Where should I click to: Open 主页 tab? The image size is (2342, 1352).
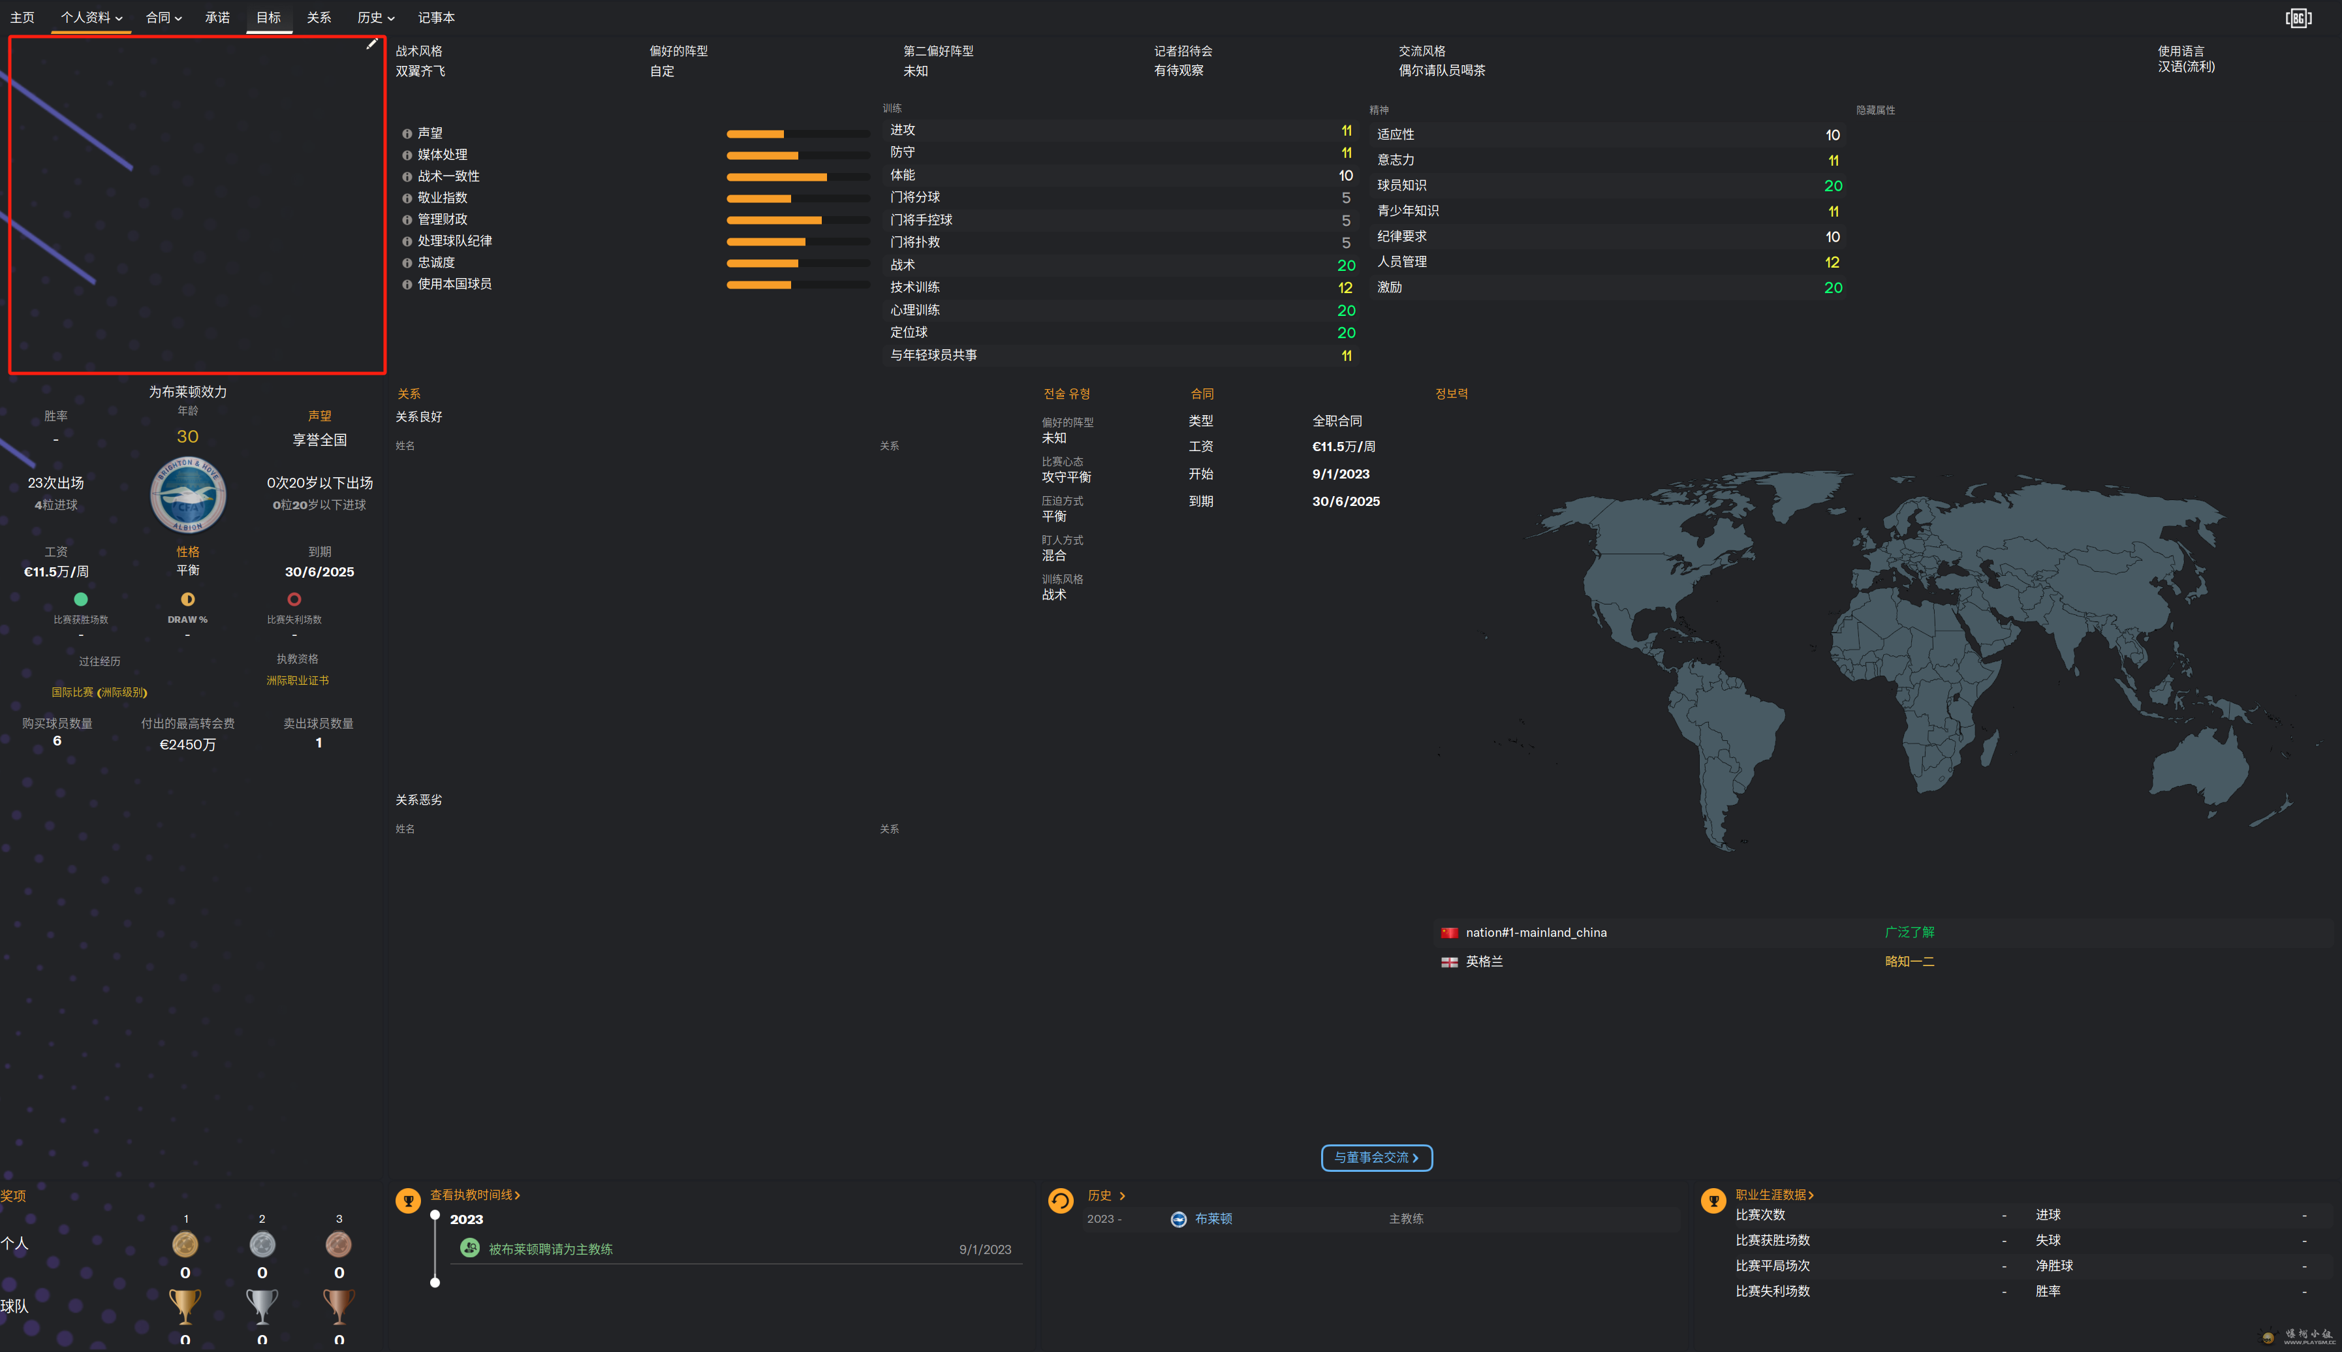pyautogui.click(x=22, y=18)
